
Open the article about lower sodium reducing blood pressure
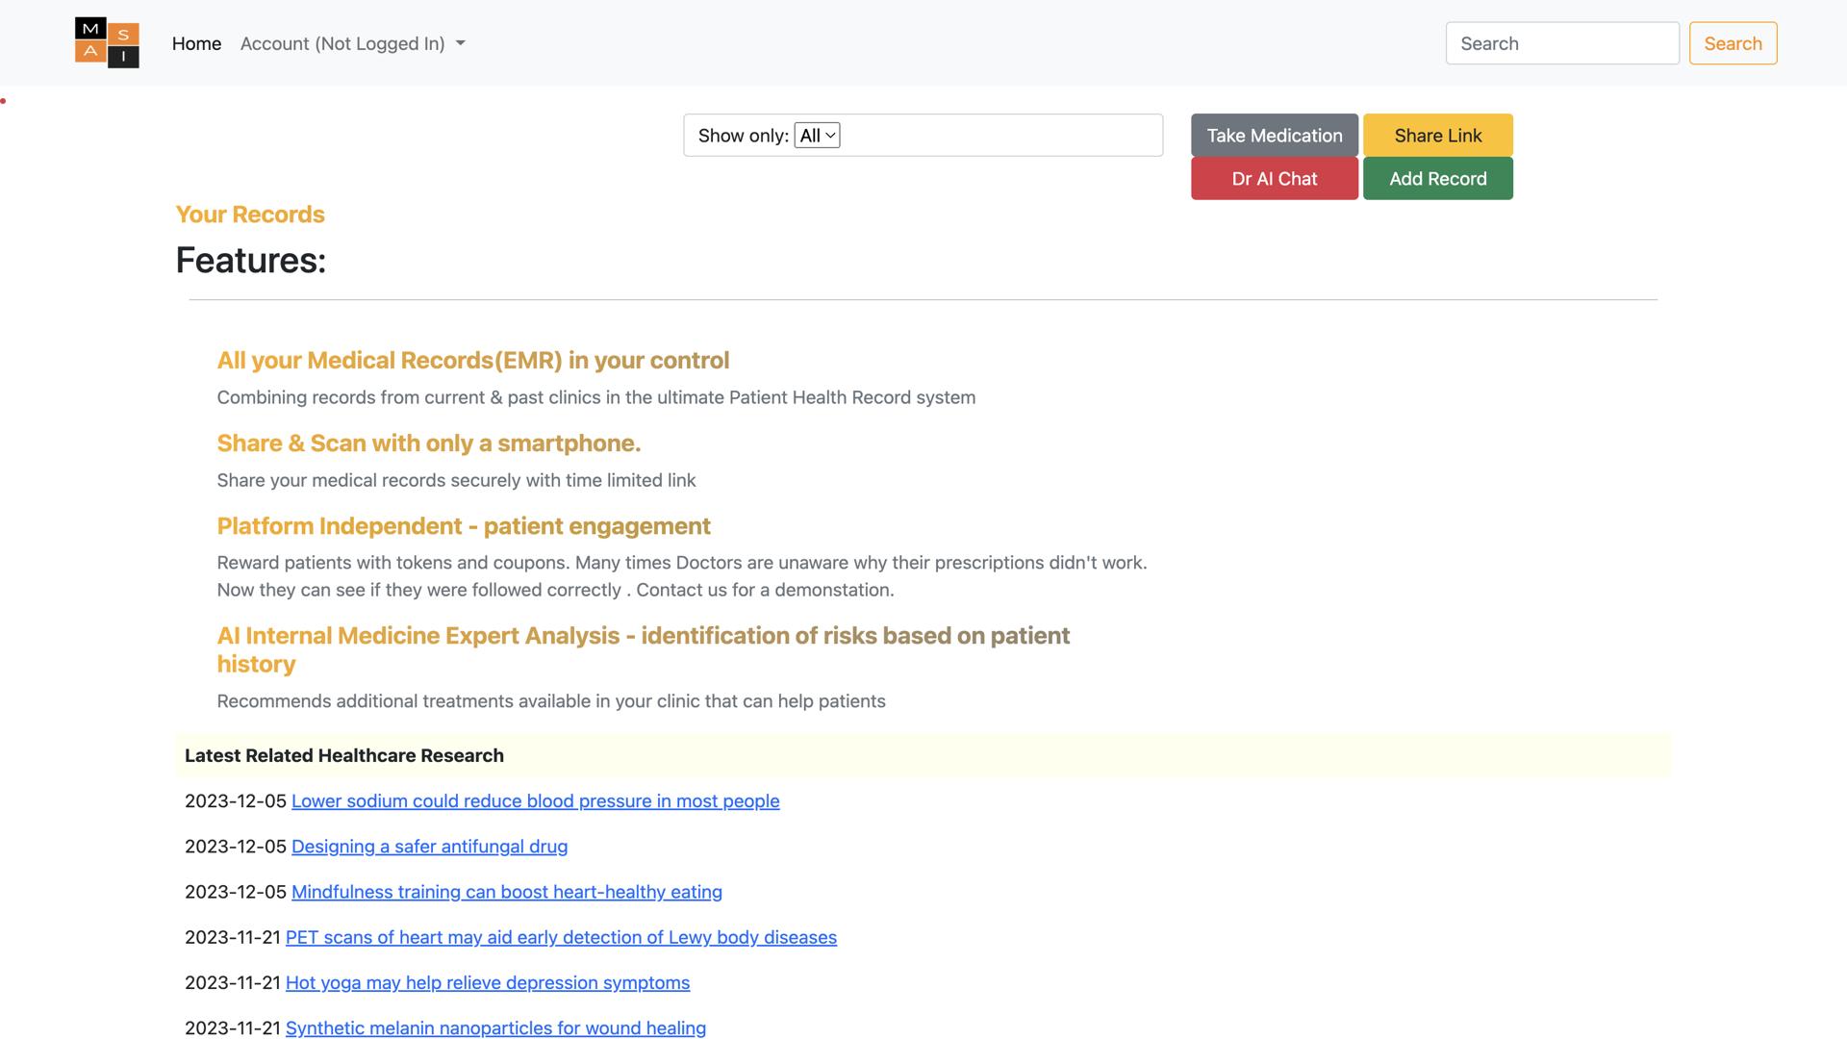(535, 800)
